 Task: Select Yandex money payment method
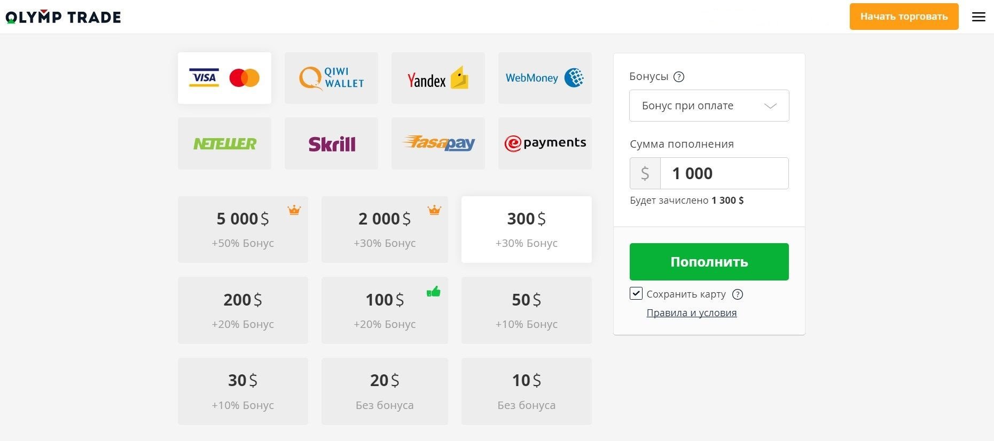pos(438,78)
